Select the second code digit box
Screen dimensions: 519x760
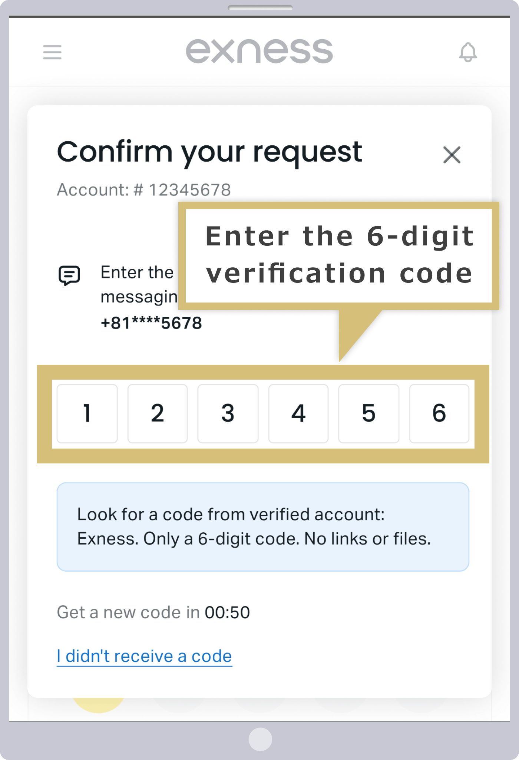(158, 413)
